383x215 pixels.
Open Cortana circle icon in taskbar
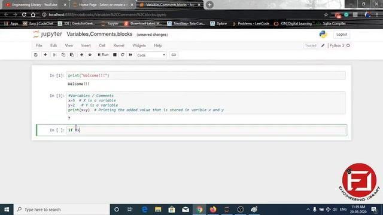click(117, 210)
